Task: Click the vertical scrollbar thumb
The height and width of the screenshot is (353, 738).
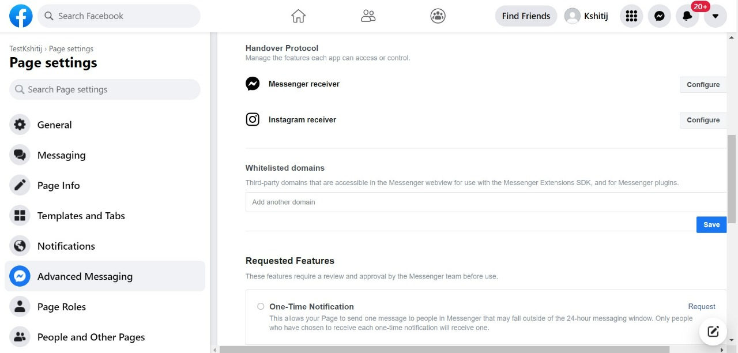Action: [732, 179]
